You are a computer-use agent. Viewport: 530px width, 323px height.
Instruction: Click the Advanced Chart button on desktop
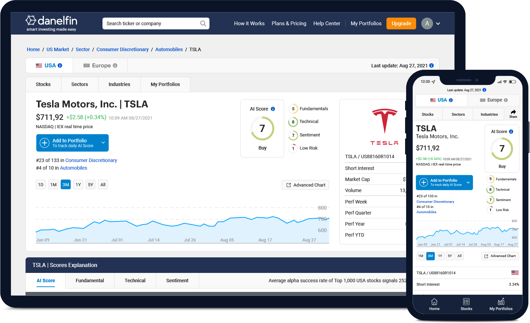click(x=305, y=185)
